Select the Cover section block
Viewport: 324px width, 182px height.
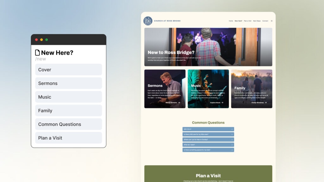[68, 70]
